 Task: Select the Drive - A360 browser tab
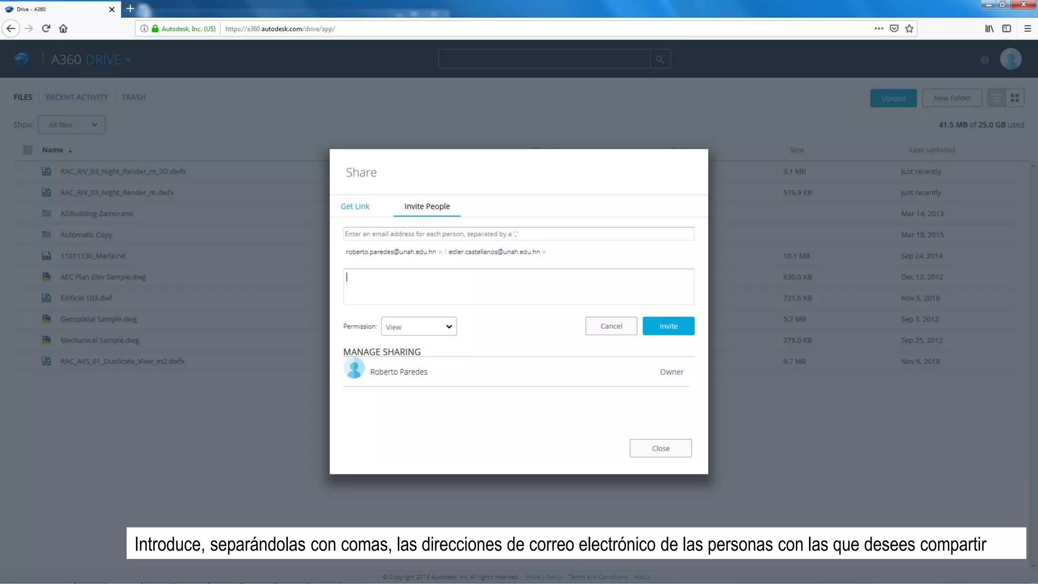click(x=60, y=9)
